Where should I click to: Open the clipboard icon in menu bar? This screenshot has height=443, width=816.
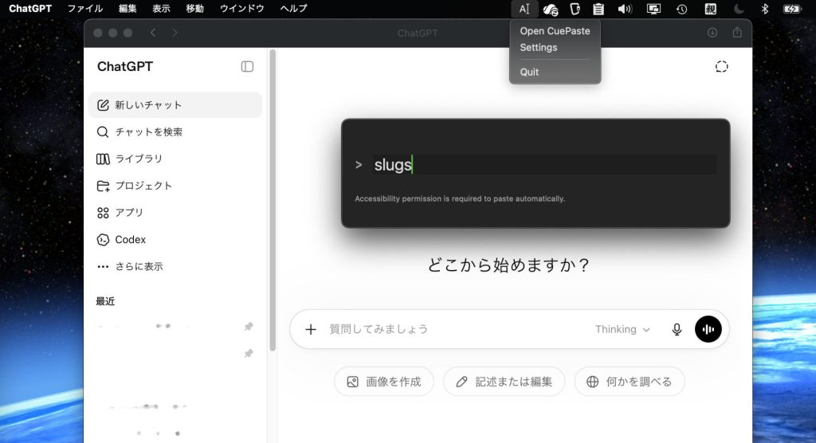click(x=598, y=9)
